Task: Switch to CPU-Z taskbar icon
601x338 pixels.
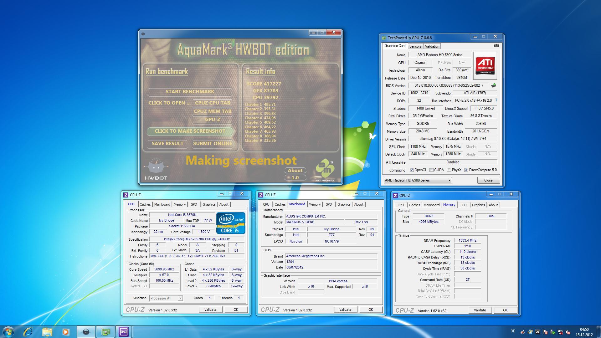Action: [x=124, y=332]
